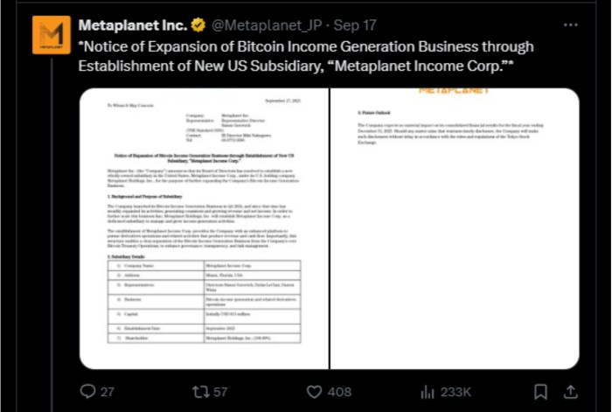Click the tweet text about Metaplanet Income Corp.

click(x=306, y=56)
